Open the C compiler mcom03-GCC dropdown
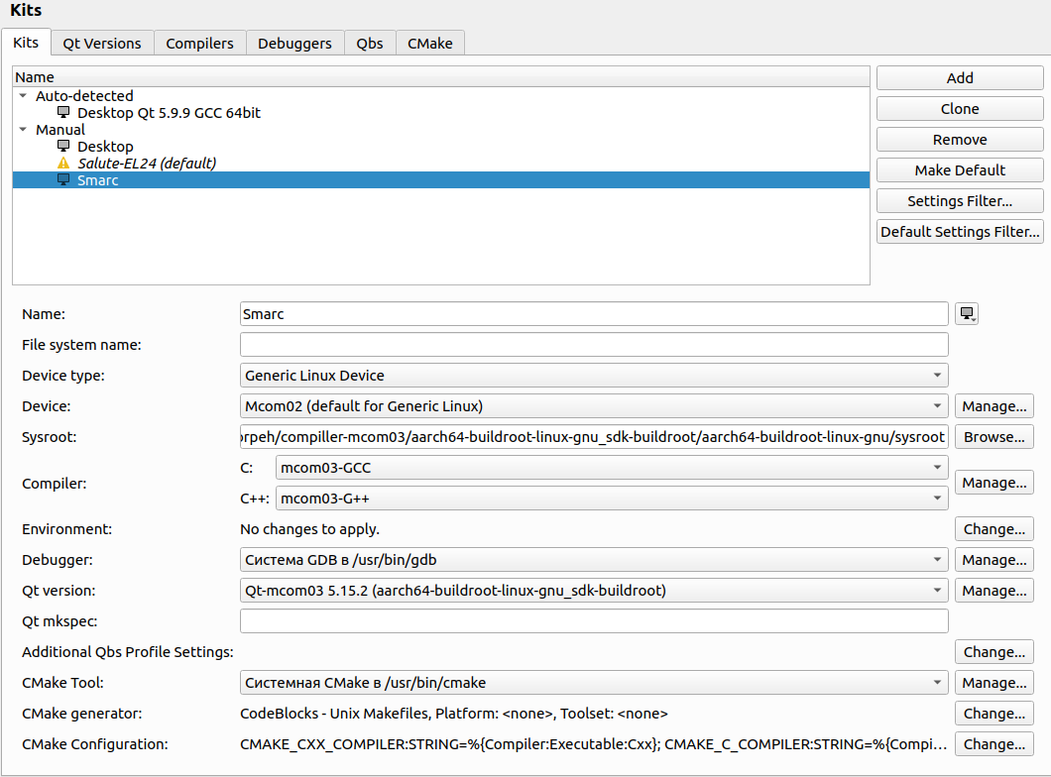Viewport: 1051px width, 777px height. coord(610,468)
